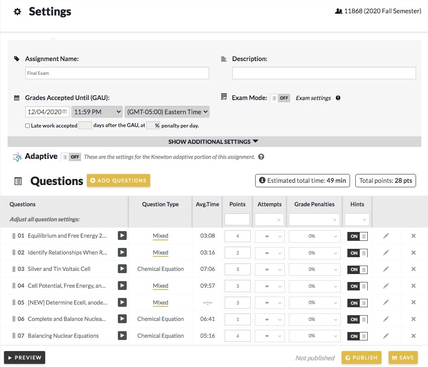Play preview of question 03 Silver and Tin
428x367 pixels.
pyautogui.click(x=122, y=269)
